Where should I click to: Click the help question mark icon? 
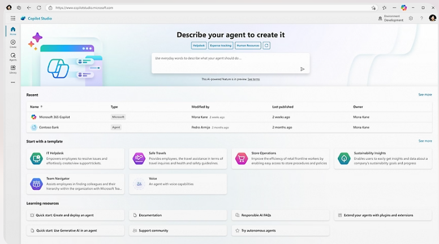[x=421, y=18]
